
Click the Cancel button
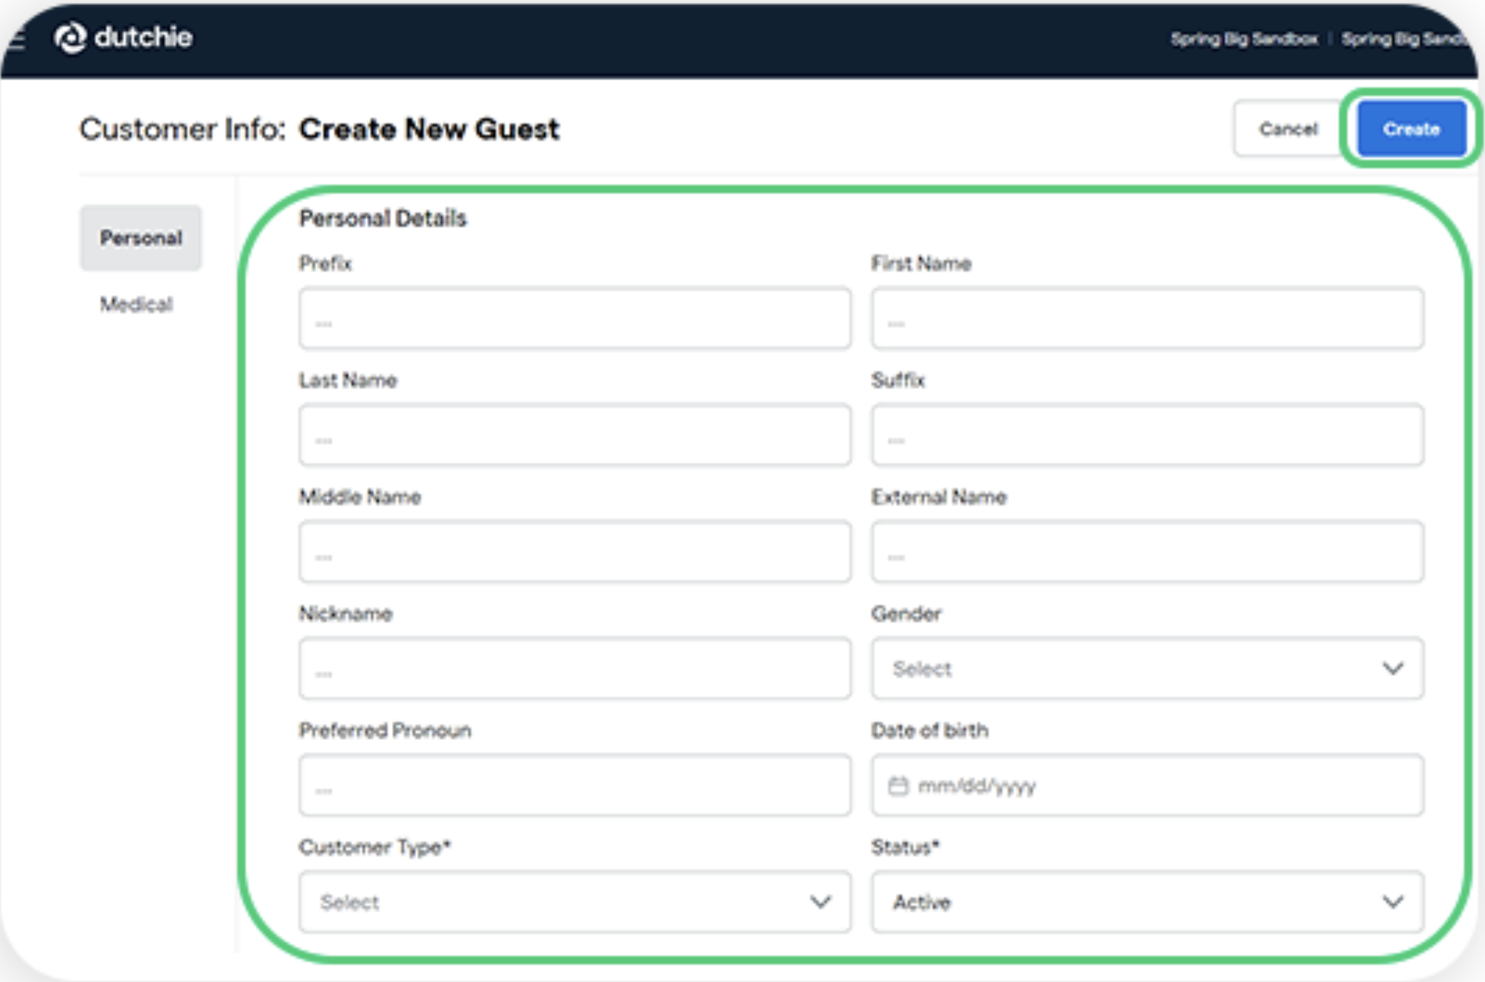tap(1288, 129)
